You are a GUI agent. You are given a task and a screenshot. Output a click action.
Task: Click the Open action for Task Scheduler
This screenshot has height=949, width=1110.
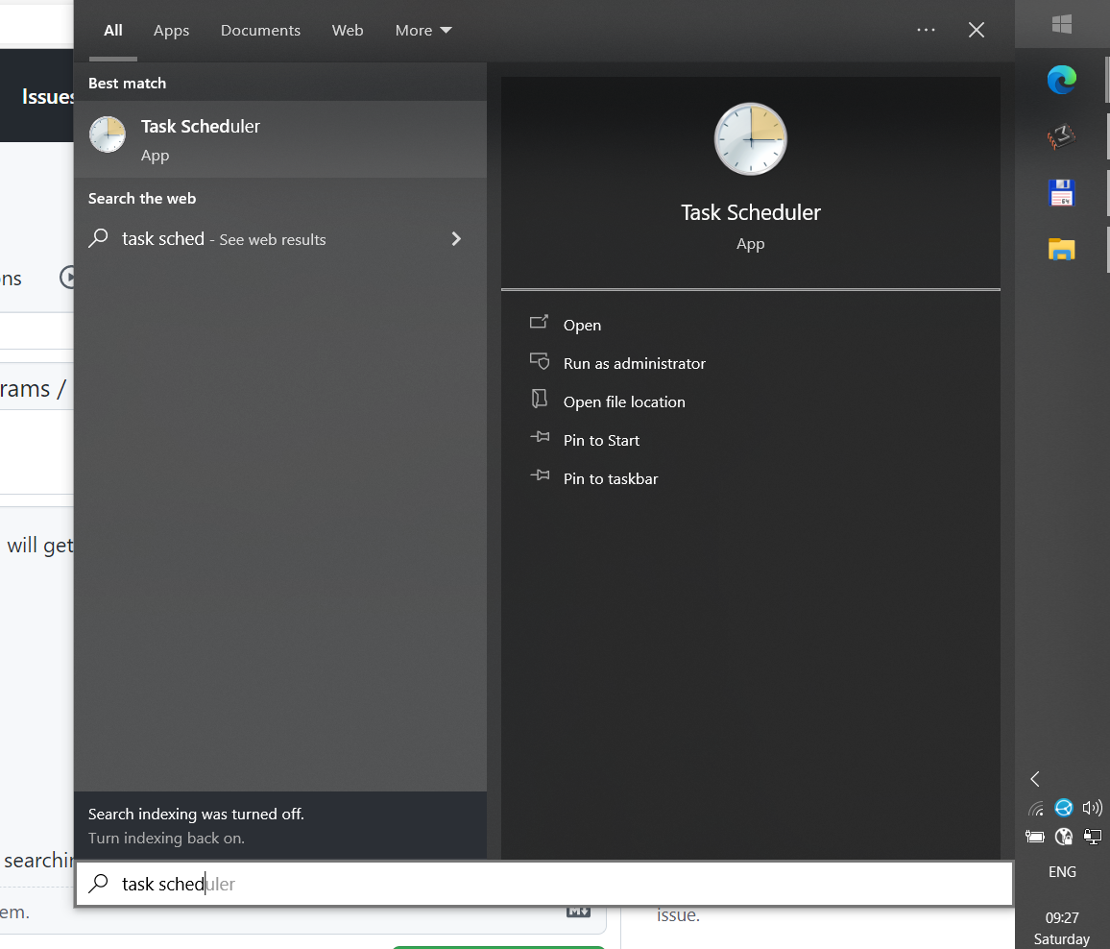coord(582,325)
